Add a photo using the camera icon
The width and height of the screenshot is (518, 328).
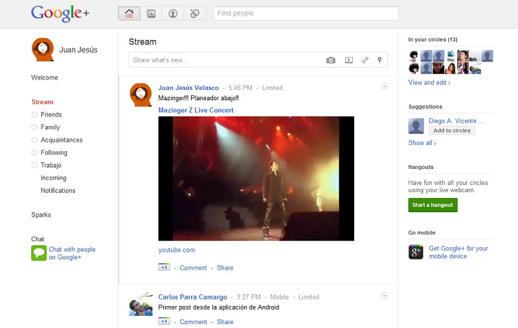click(331, 60)
